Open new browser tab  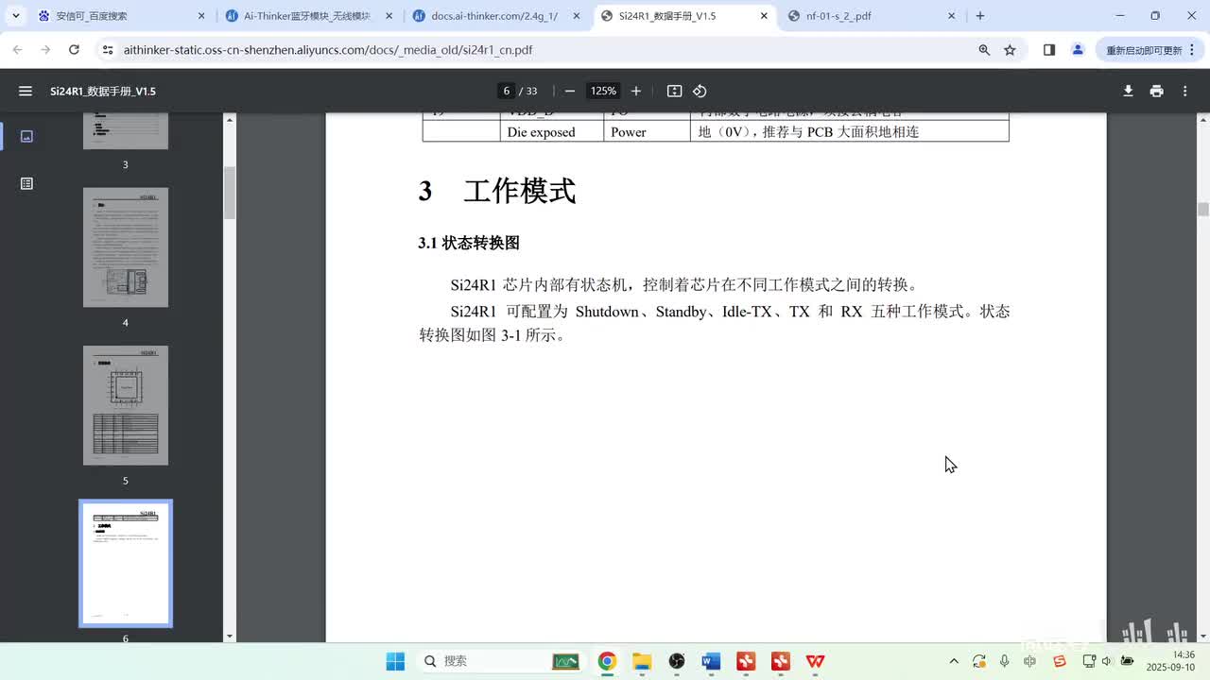(x=980, y=16)
